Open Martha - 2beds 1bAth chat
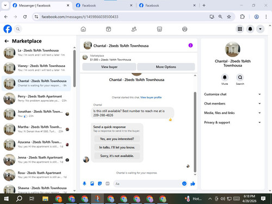The height and width of the screenshot is (204, 272). click(x=36, y=129)
